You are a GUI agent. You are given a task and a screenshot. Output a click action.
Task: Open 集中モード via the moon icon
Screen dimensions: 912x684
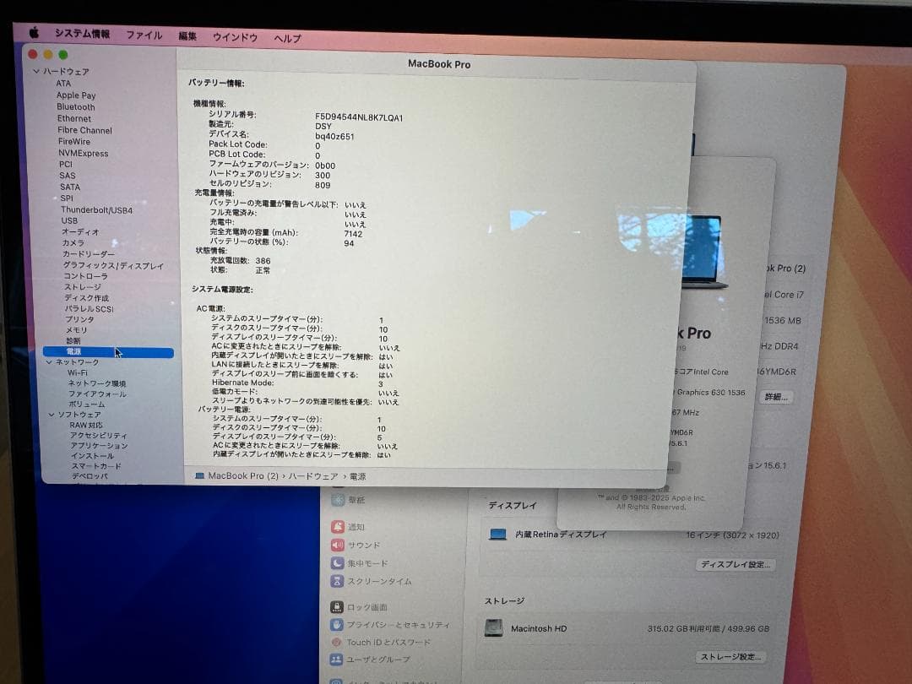point(336,562)
